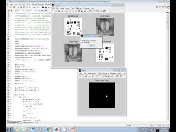Click Insert Legend icon in Figure 1 toolbar
Image resolution: width=176 pixels, height=132 pixels.
(x=98, y=11)
